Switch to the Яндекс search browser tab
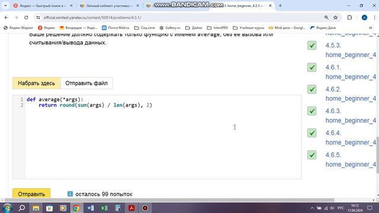Viewport: 379px width, 213px height. 43,5
